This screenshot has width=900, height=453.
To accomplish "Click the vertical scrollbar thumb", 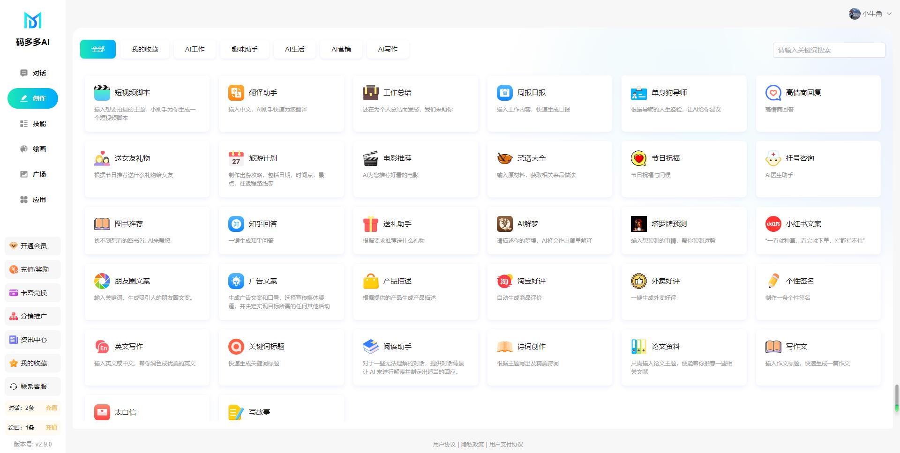I will pyautogui.click(x=897, y=398).
